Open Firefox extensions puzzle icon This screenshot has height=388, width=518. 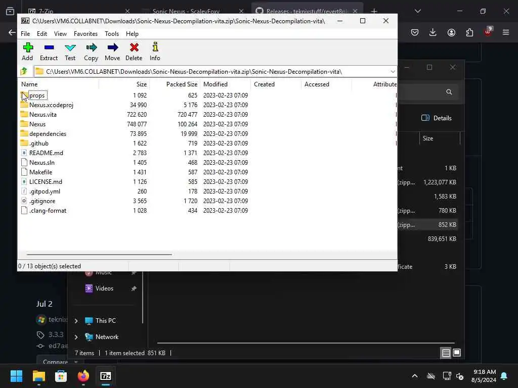pos(469,32)
